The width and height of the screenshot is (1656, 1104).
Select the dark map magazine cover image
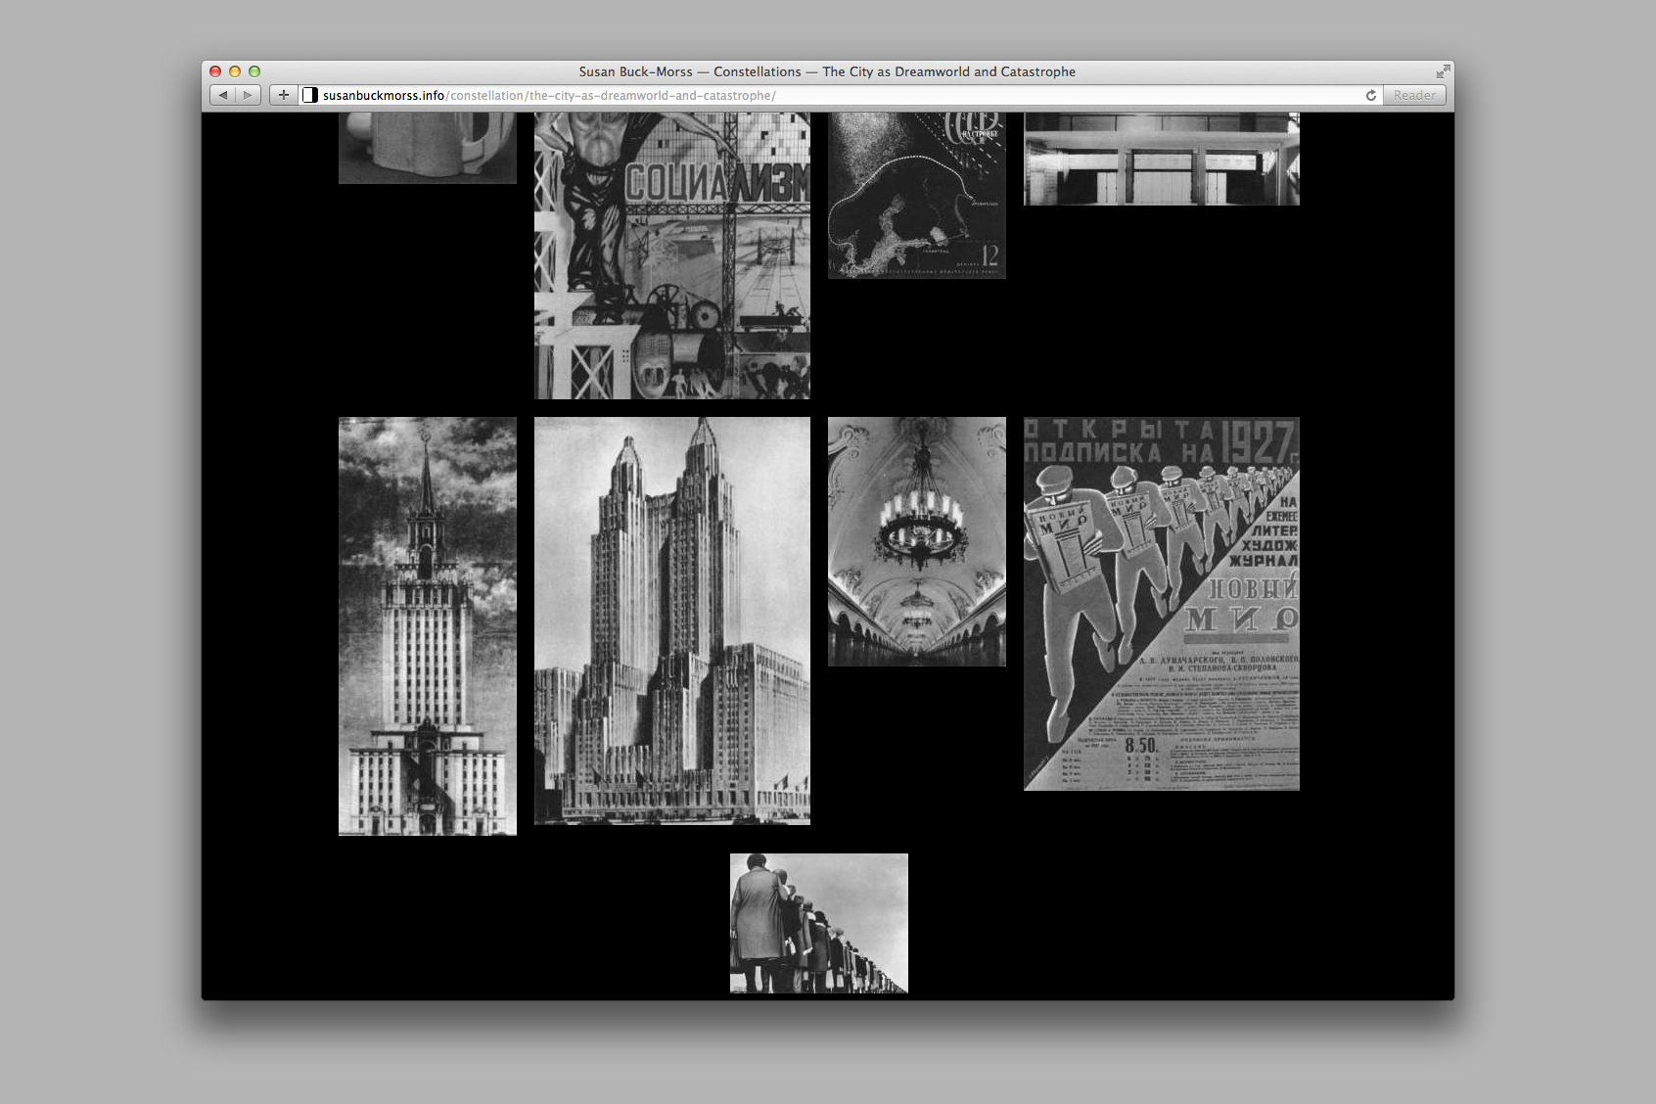tap(916, 195)
